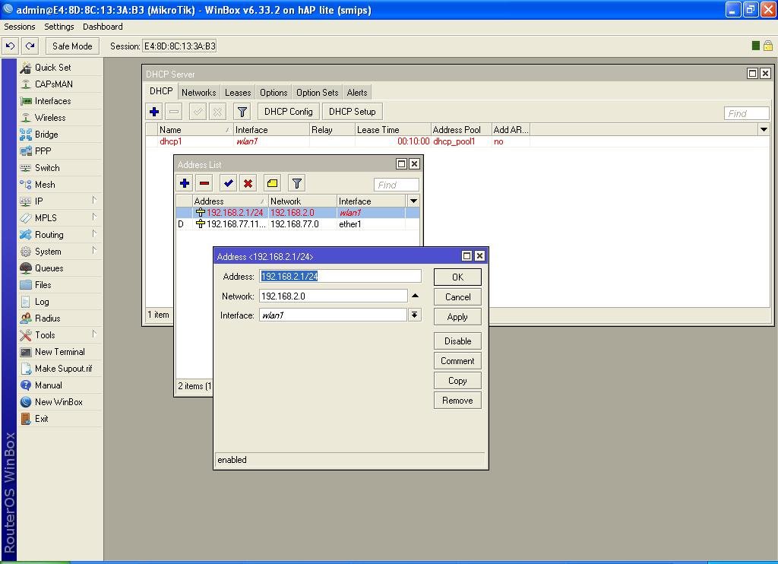Open the PPP menu

[x=43, y=151]
